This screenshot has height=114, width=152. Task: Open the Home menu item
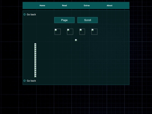[42, 6]
